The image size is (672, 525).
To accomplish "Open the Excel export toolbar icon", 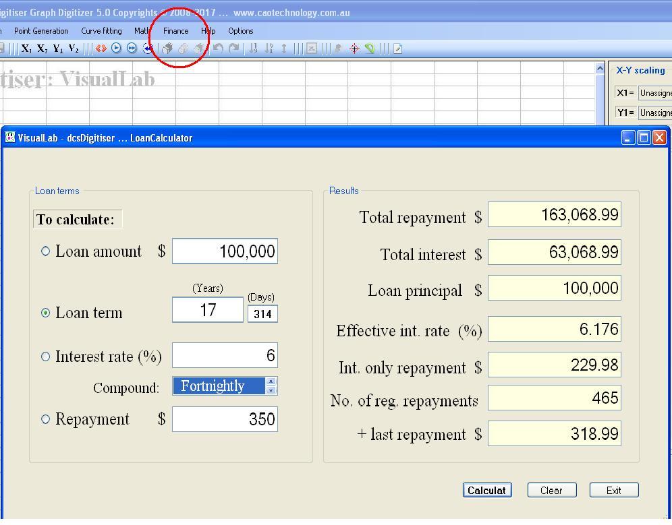I will tap(310, 48).
